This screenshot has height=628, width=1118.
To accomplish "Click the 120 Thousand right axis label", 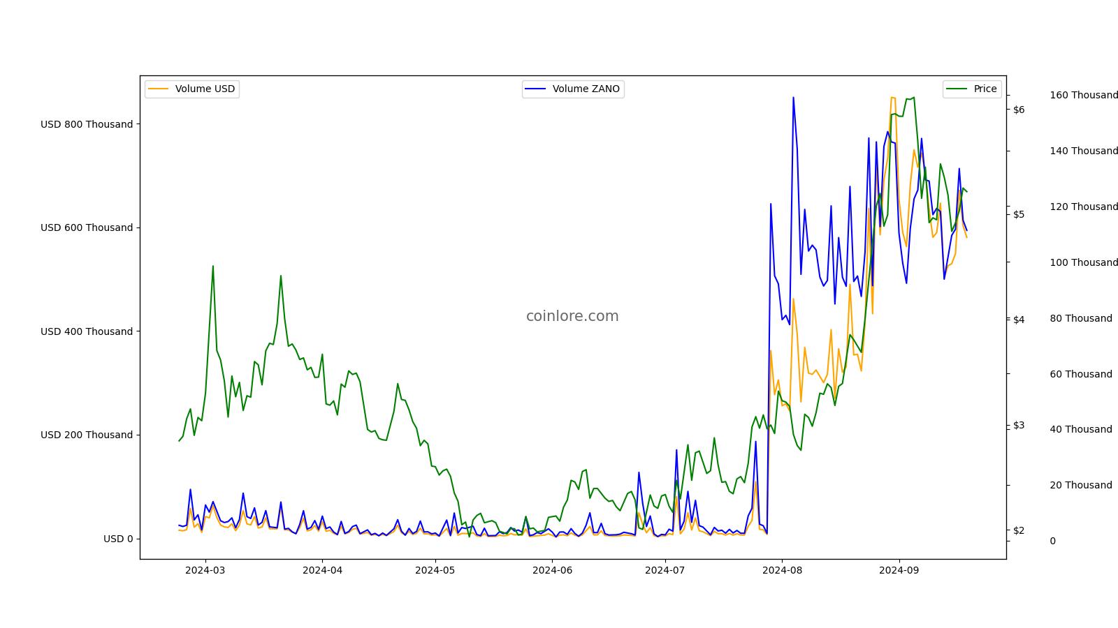I will 1084,207.
